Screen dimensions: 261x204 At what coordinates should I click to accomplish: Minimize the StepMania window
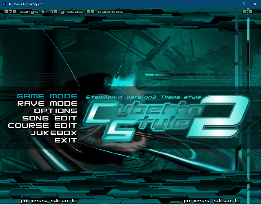[x=231, y=4]
